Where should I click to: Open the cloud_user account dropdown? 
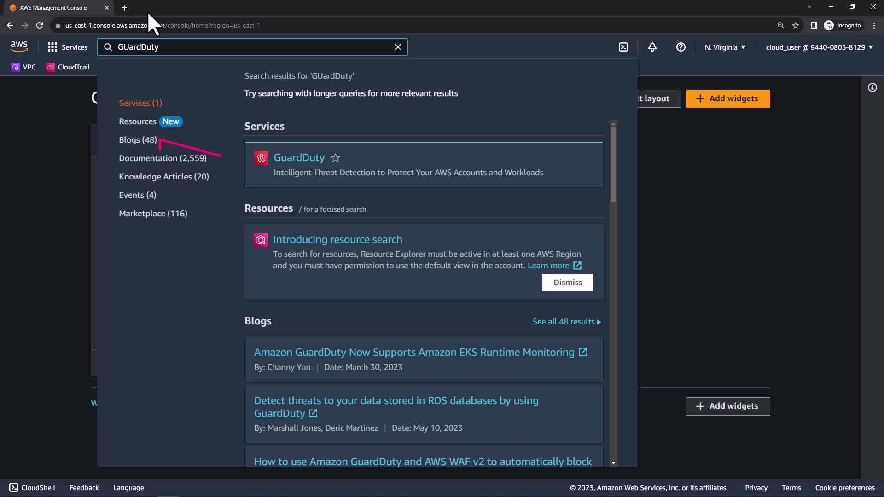(x=819, y=47)
